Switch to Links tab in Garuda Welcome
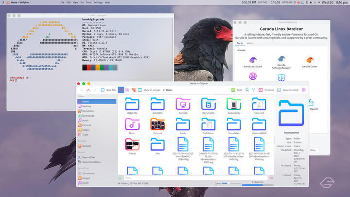This screenshot has height=197, width=350. (x=250, y=43)
